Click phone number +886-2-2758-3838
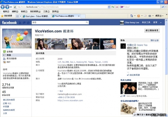The image size is (168, 117). [x=66, y=97]
